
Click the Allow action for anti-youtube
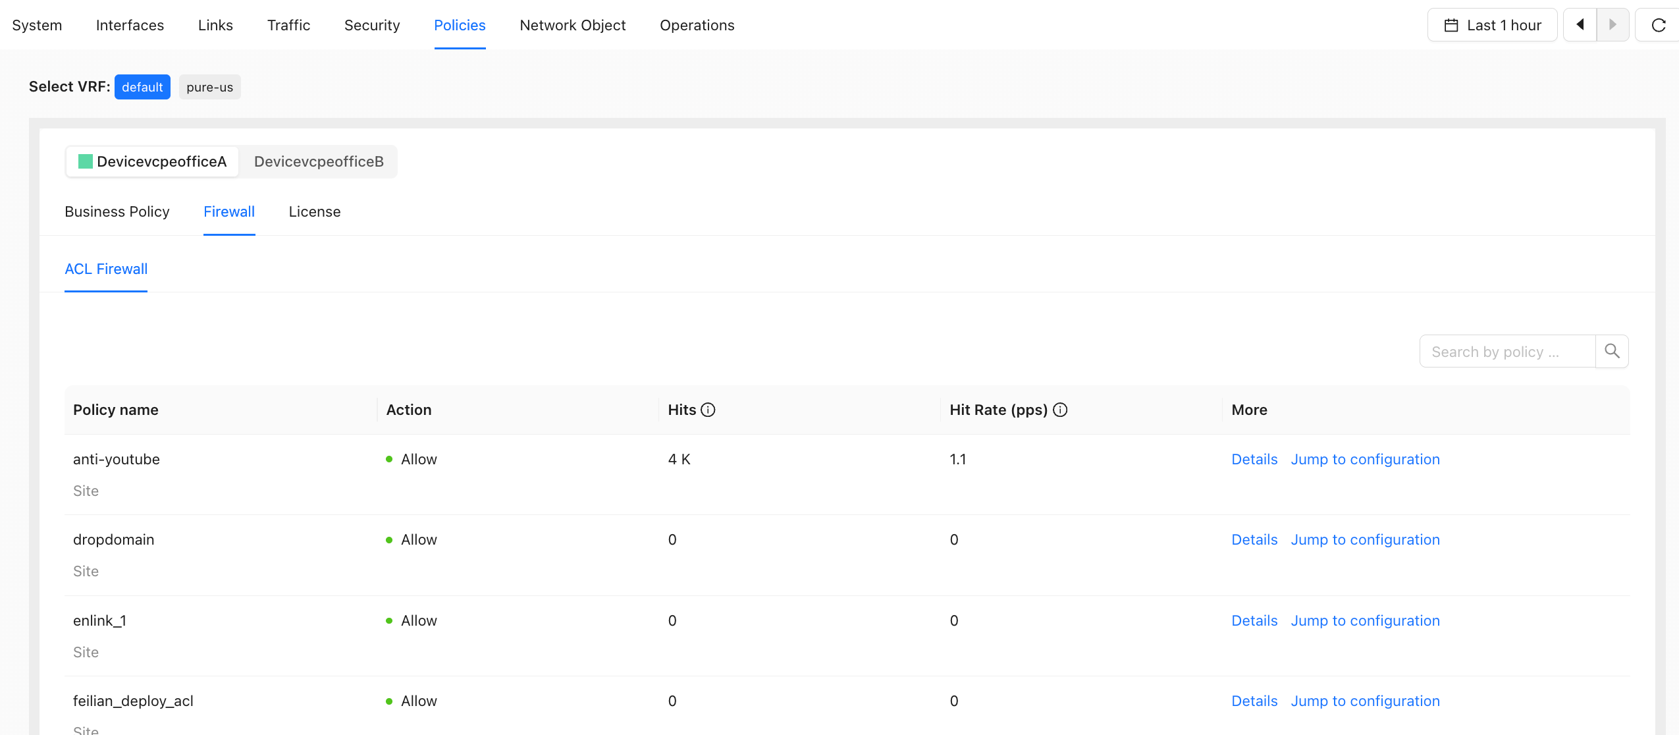(412, 459)
